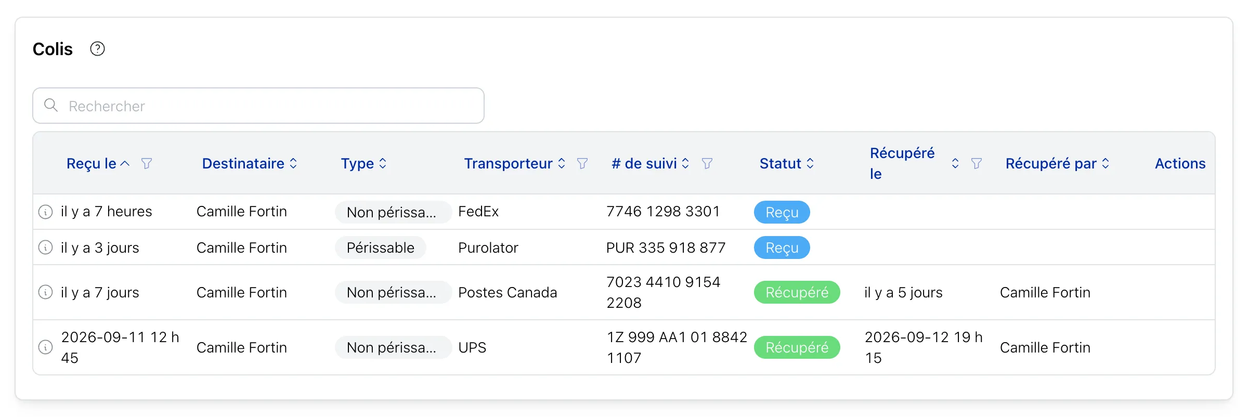Click the search magnifier icon
The width and height of the screenshot is (1248, 417).
(51, 106)
